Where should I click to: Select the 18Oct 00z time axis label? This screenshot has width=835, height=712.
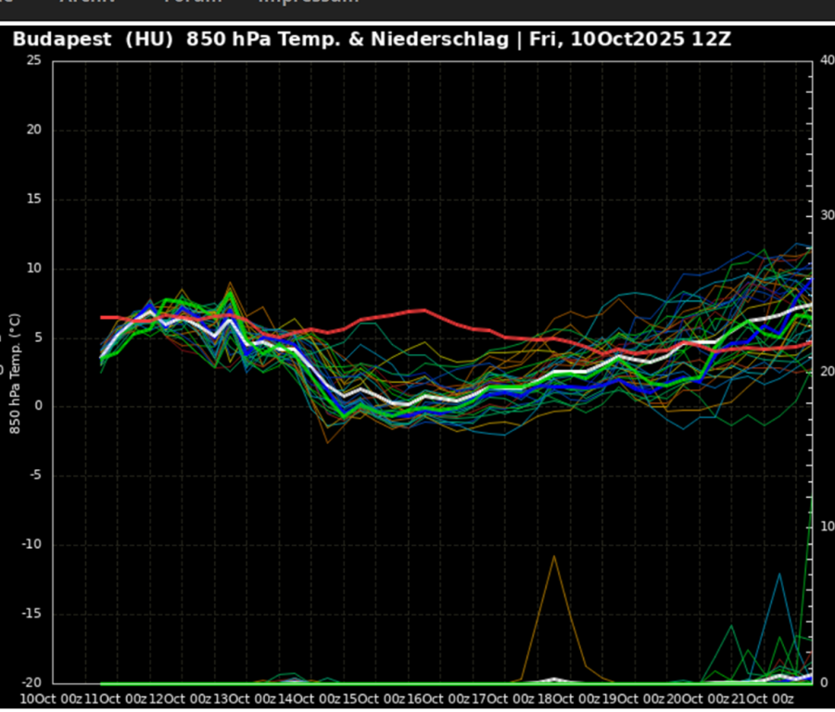[570, 698]
